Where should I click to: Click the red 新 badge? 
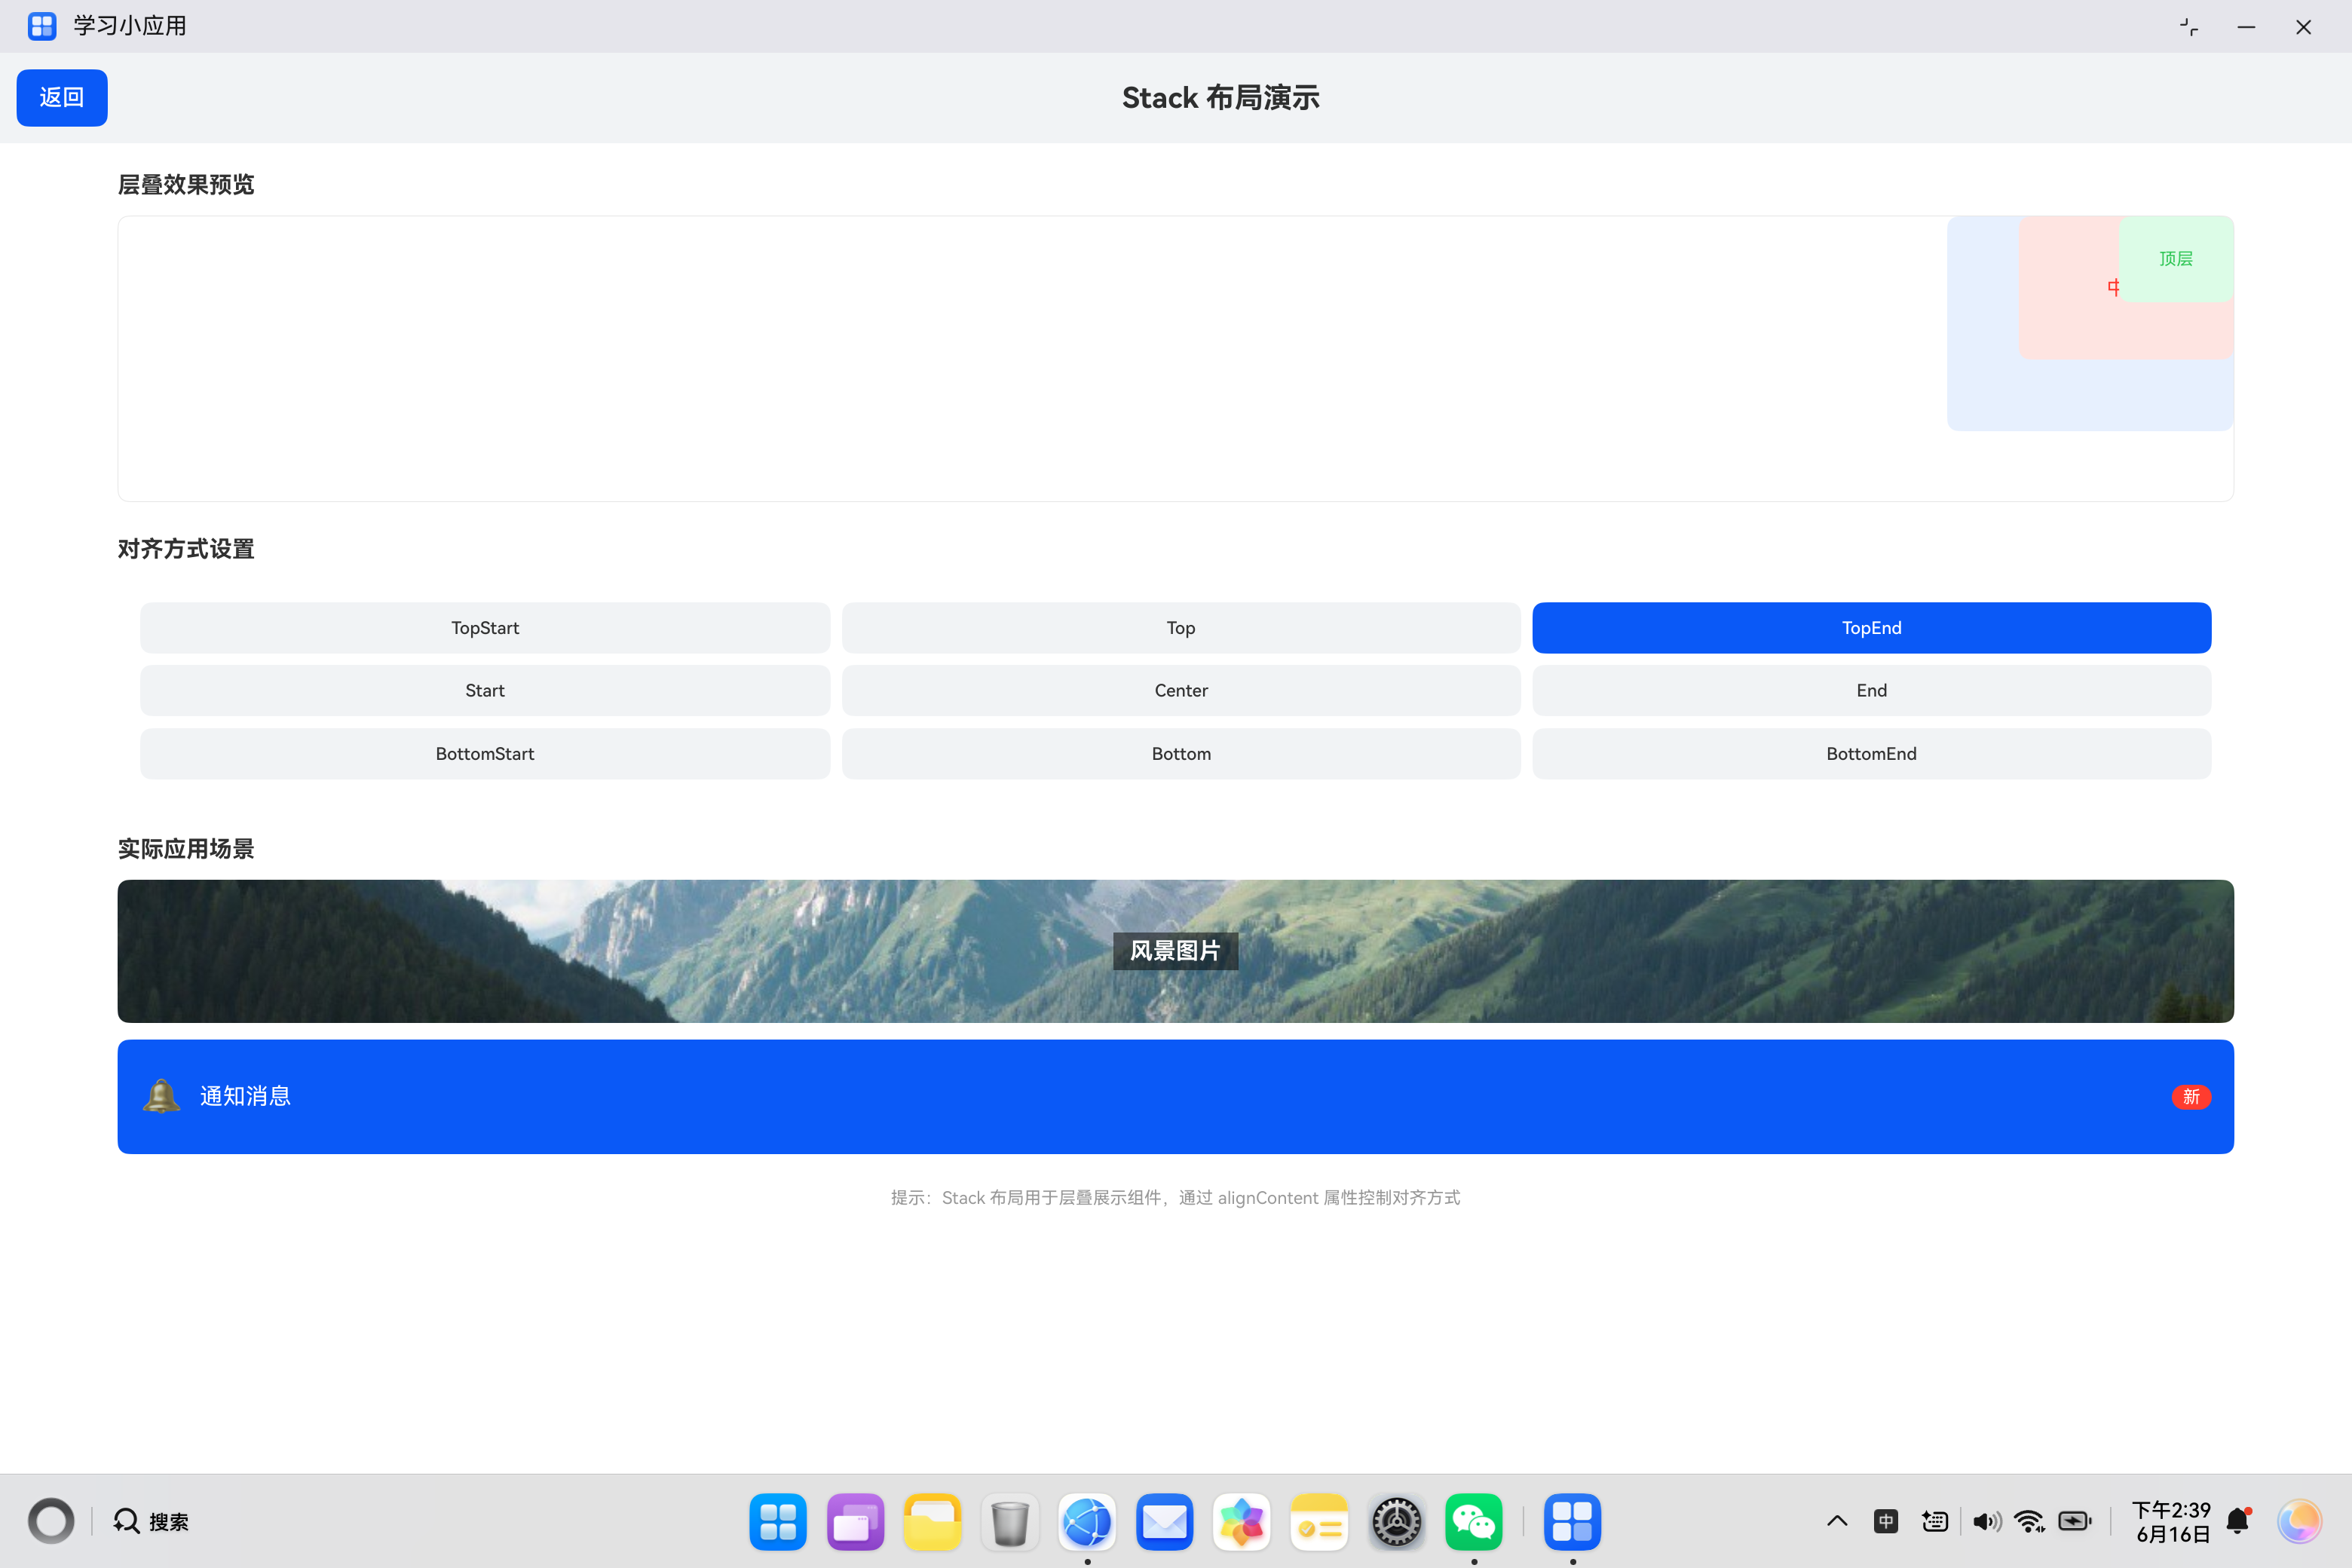[x=2191, y=1097]
